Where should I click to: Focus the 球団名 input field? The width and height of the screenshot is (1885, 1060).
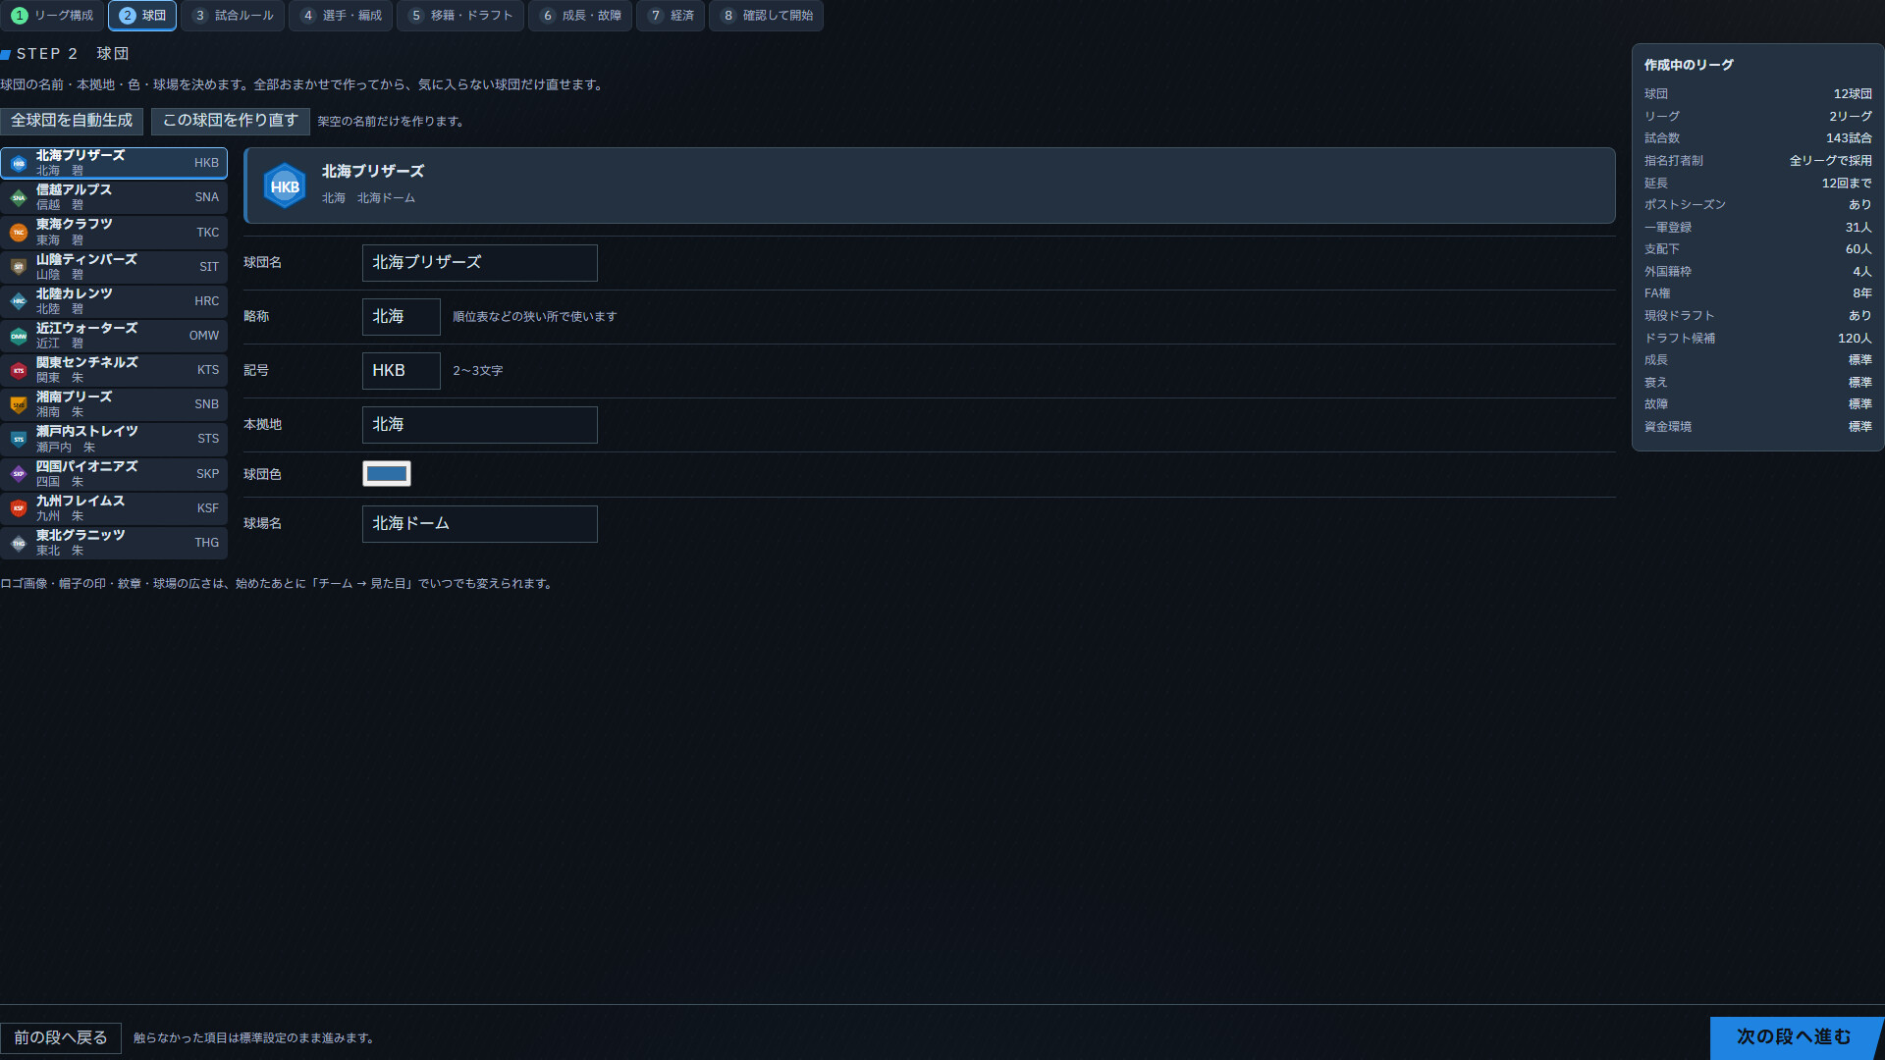[480, 263]
